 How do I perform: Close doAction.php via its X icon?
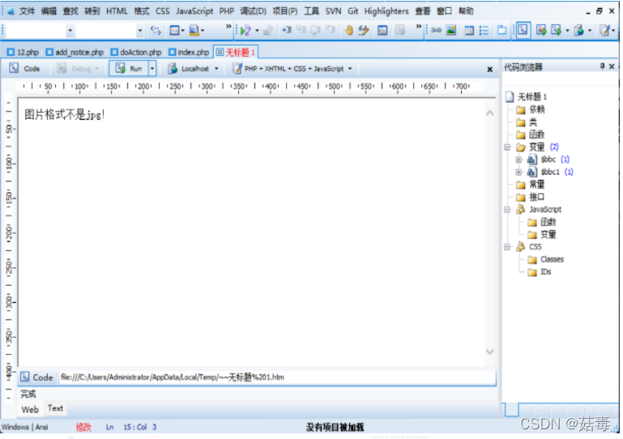coord(114,52)
